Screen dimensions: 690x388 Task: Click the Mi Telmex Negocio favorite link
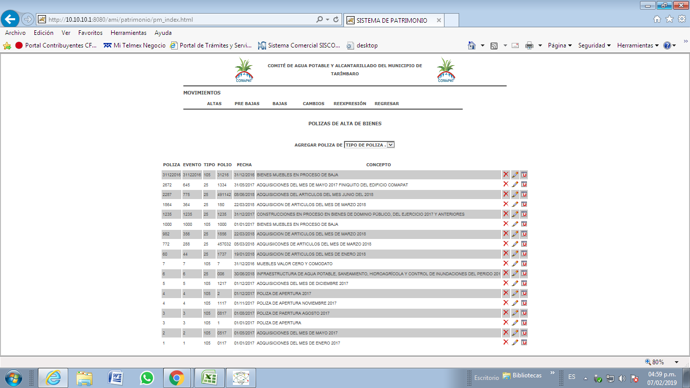click(134, 45)
